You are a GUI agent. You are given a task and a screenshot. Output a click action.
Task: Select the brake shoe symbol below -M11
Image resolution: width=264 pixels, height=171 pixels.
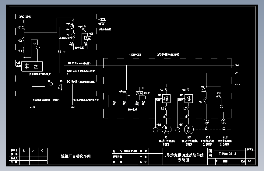click(x=206, y=128)
